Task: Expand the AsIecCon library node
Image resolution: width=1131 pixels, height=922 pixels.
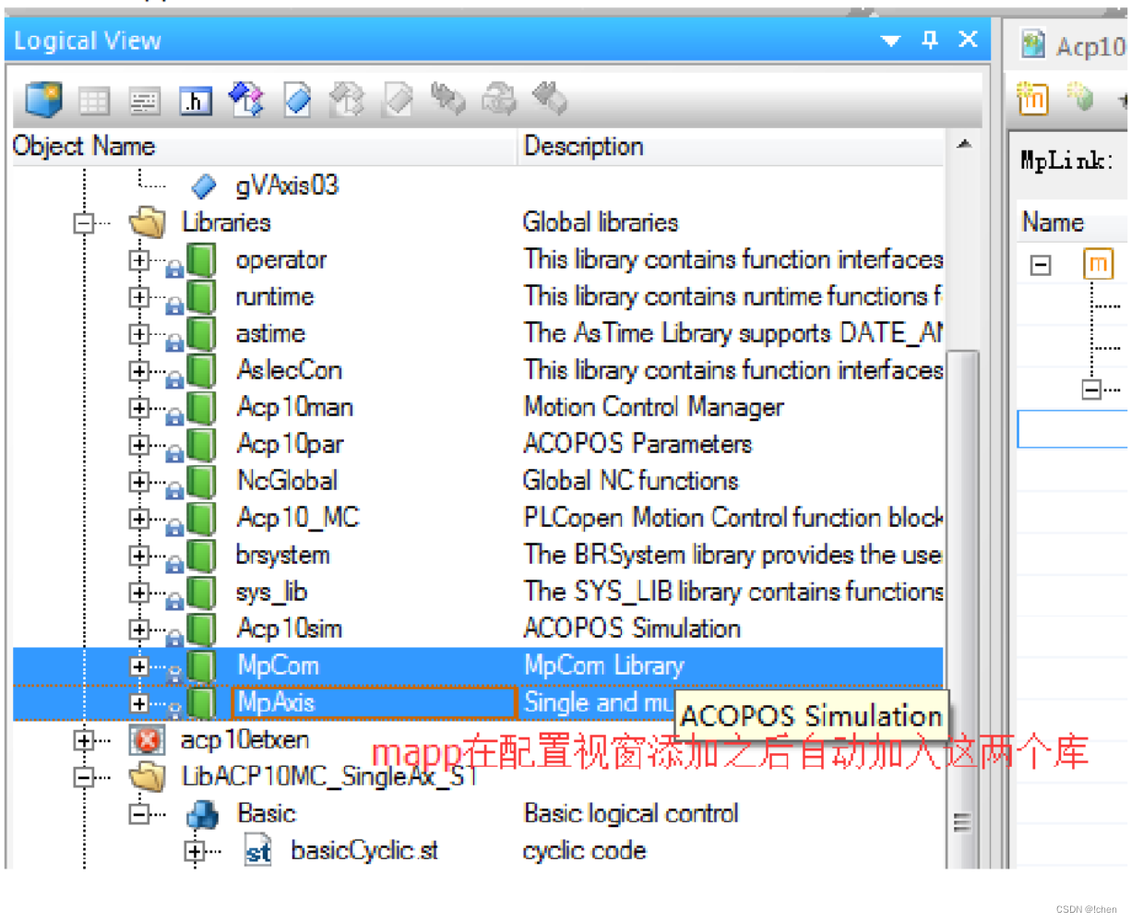Action: pos(139,371)
